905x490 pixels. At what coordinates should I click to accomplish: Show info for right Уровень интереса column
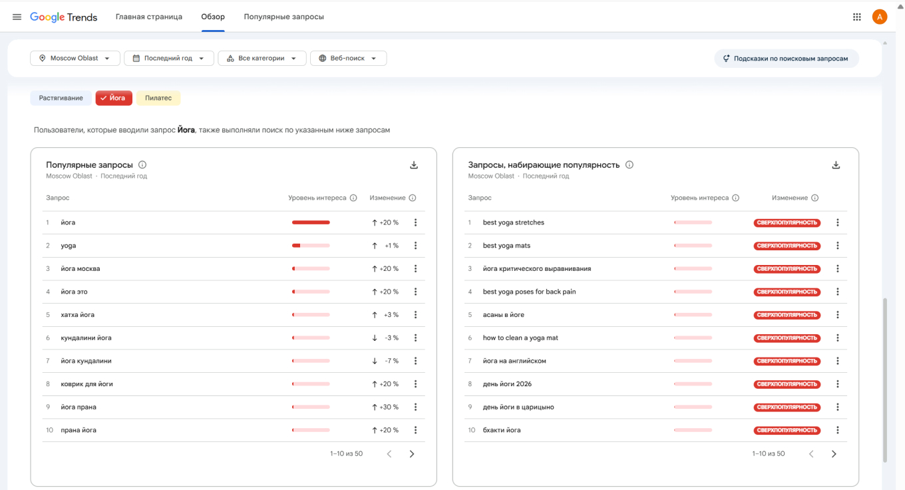pyautogui.click(x=735, y=198)
